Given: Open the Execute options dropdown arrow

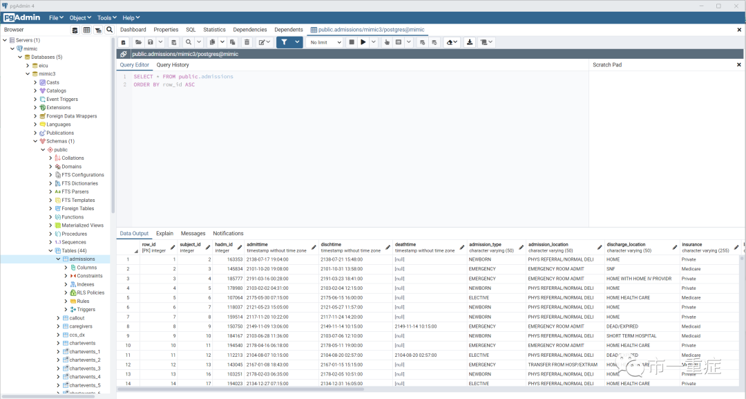Looking at the screenshot, I should (x=374, y=42).
